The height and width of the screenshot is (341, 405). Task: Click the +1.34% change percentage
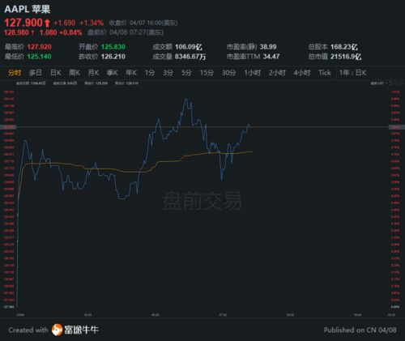(x=92, y=23)
